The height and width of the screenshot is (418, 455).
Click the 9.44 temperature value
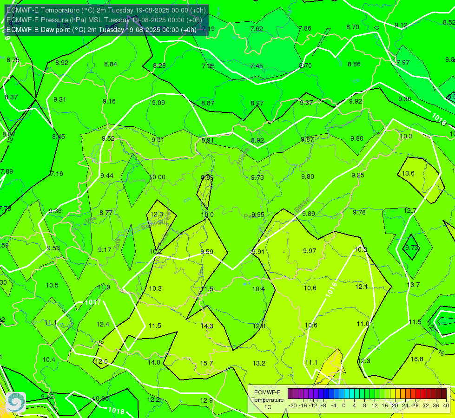click(107, 176)
